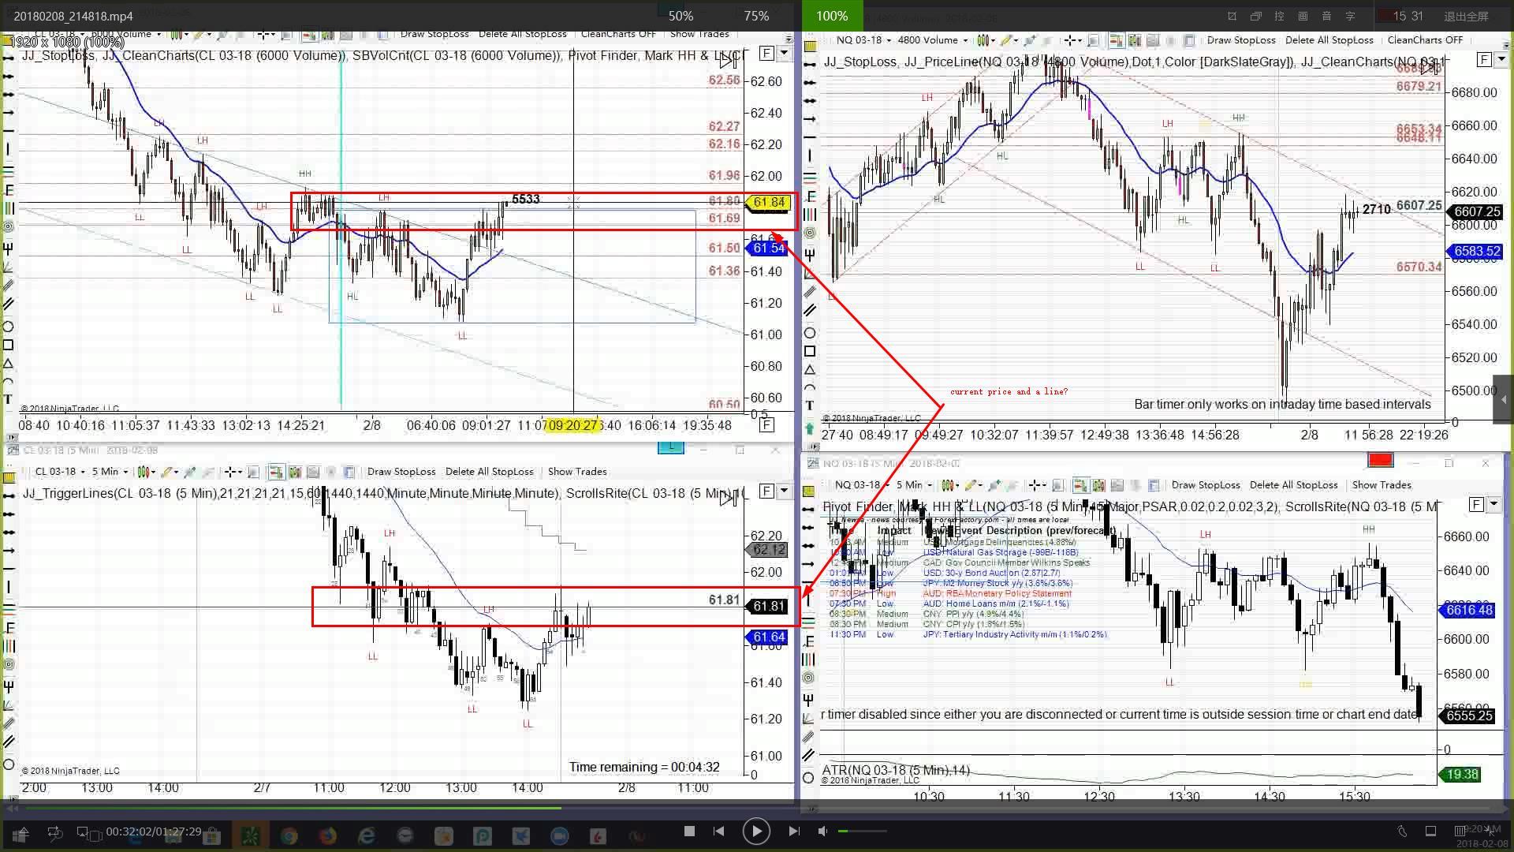Play the video with the round play button
The image size is (1514, 852).
pyautogui.click(x=755, y=831)
